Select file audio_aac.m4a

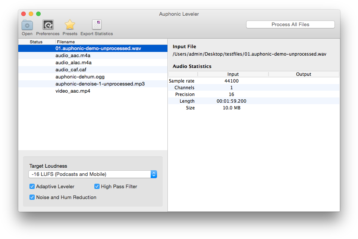93,55
